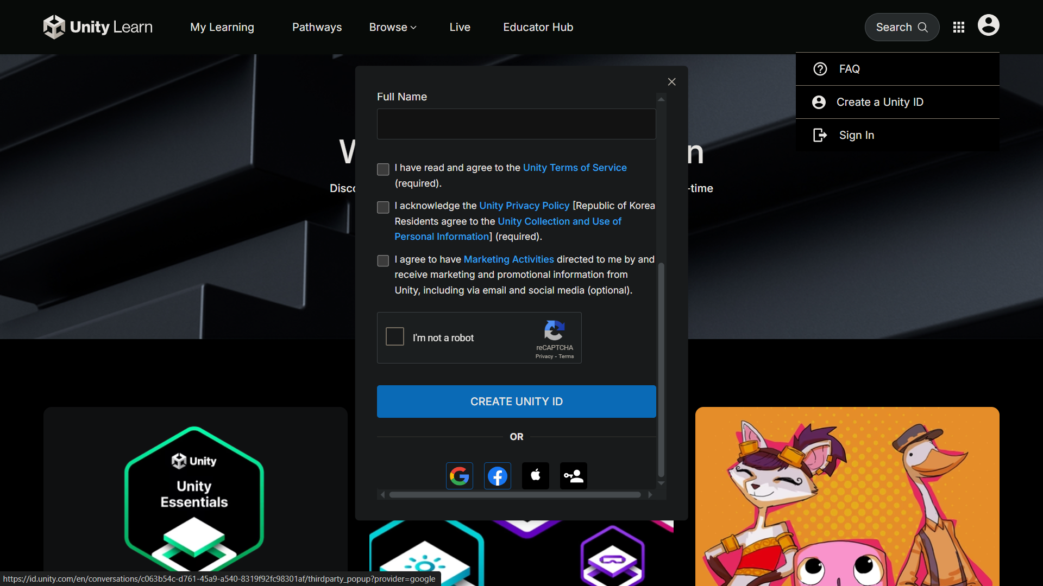Click the FAQ question mark icon

click(x=820, y=69)
